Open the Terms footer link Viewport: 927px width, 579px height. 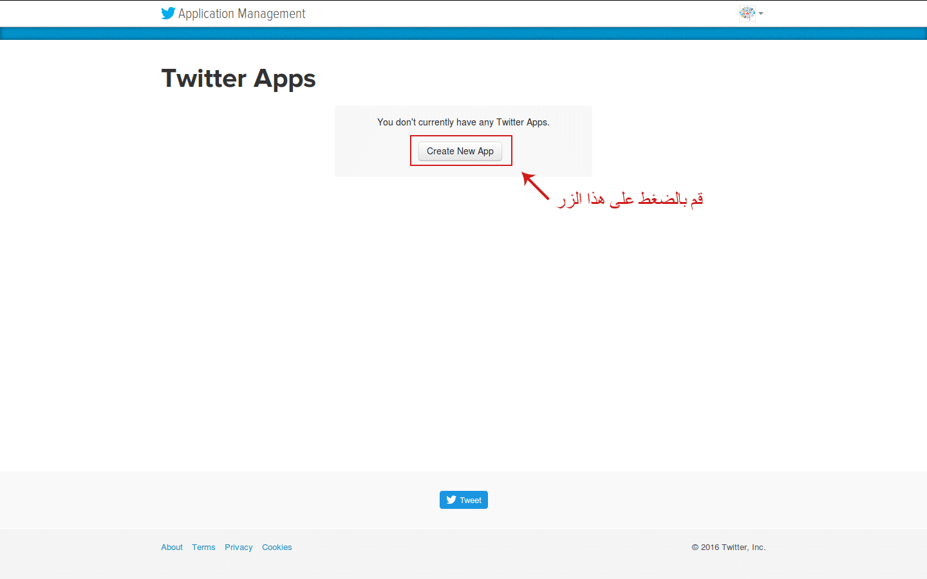tap(203, 547)
